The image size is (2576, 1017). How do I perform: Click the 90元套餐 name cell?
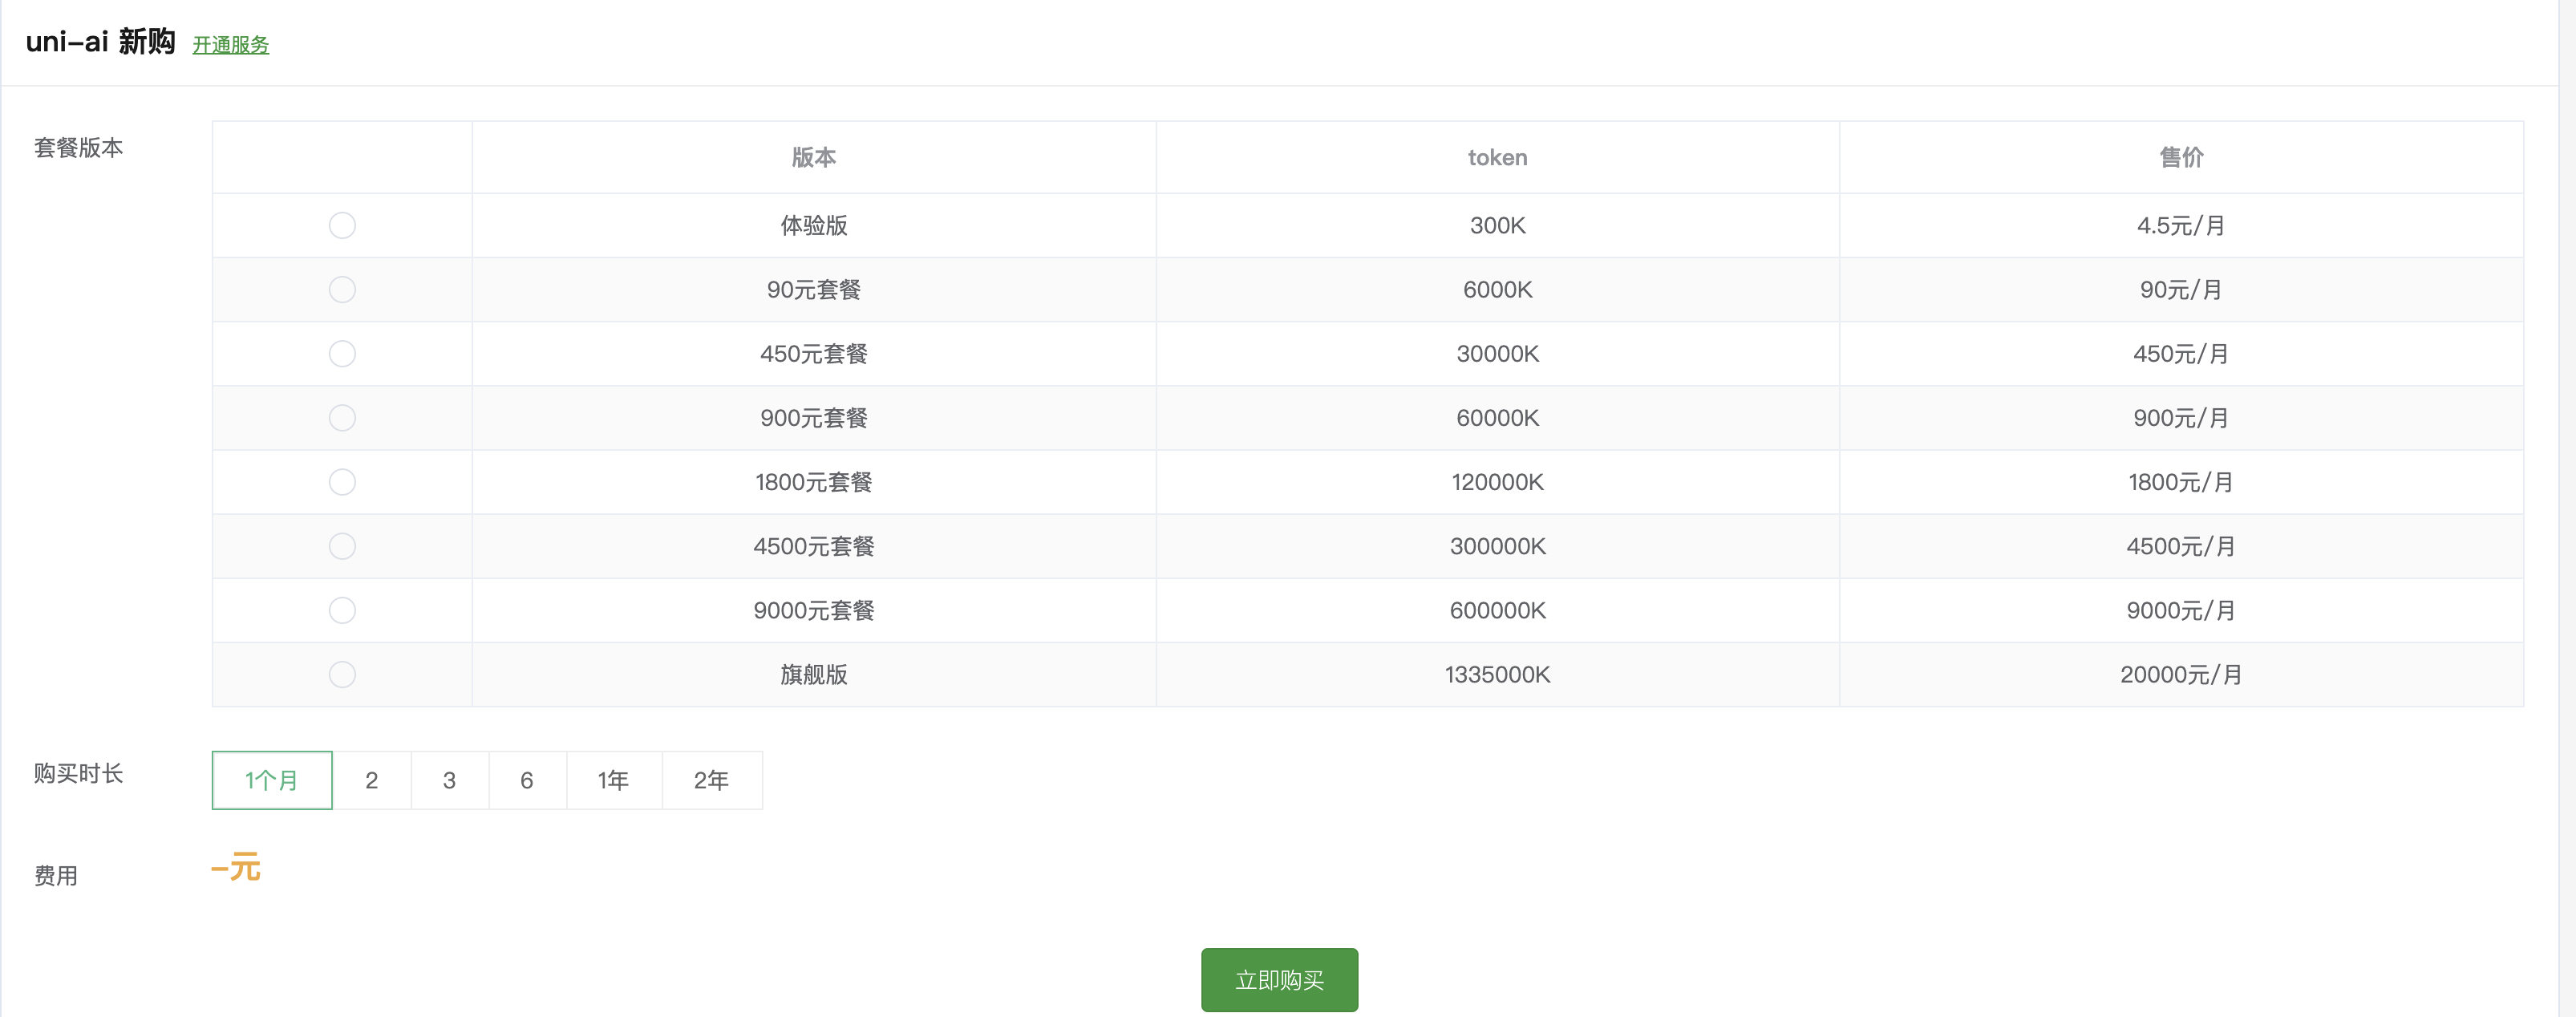(814, 289)
